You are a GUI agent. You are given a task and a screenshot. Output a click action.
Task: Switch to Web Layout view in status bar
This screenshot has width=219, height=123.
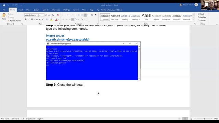click(x=191, y=119)
